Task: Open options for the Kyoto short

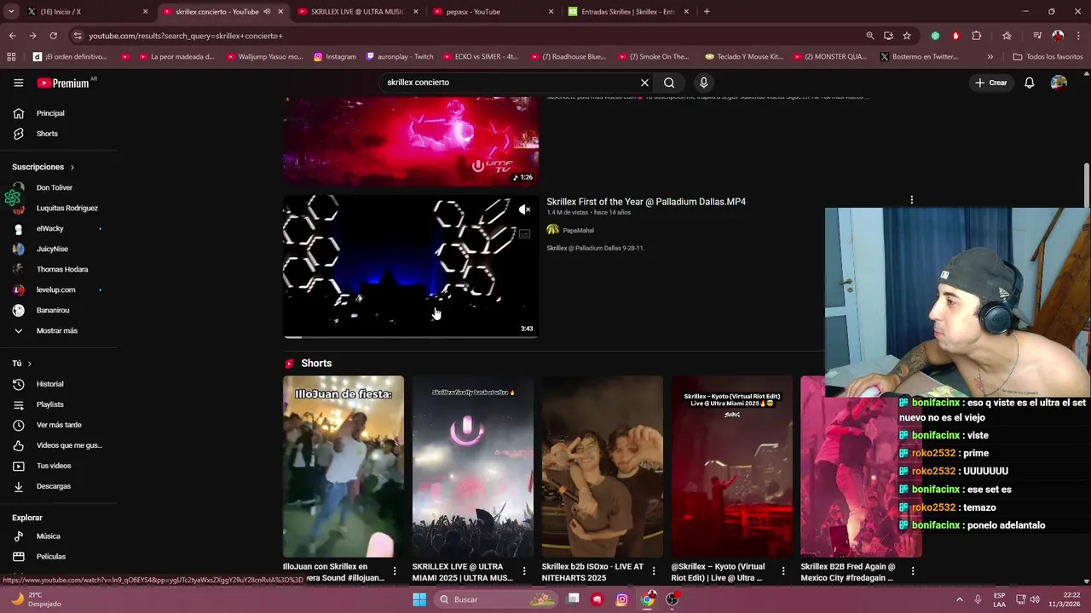Action: (783, 570)
